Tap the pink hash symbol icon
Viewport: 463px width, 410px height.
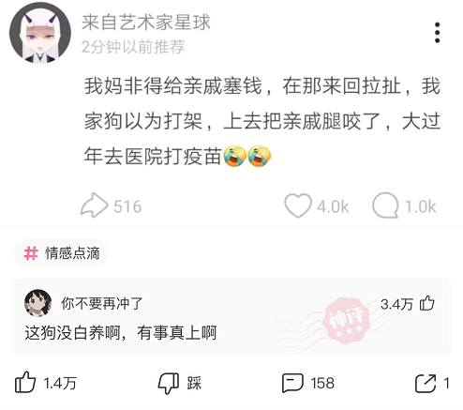pyautogui.click(x=31, y=253)
